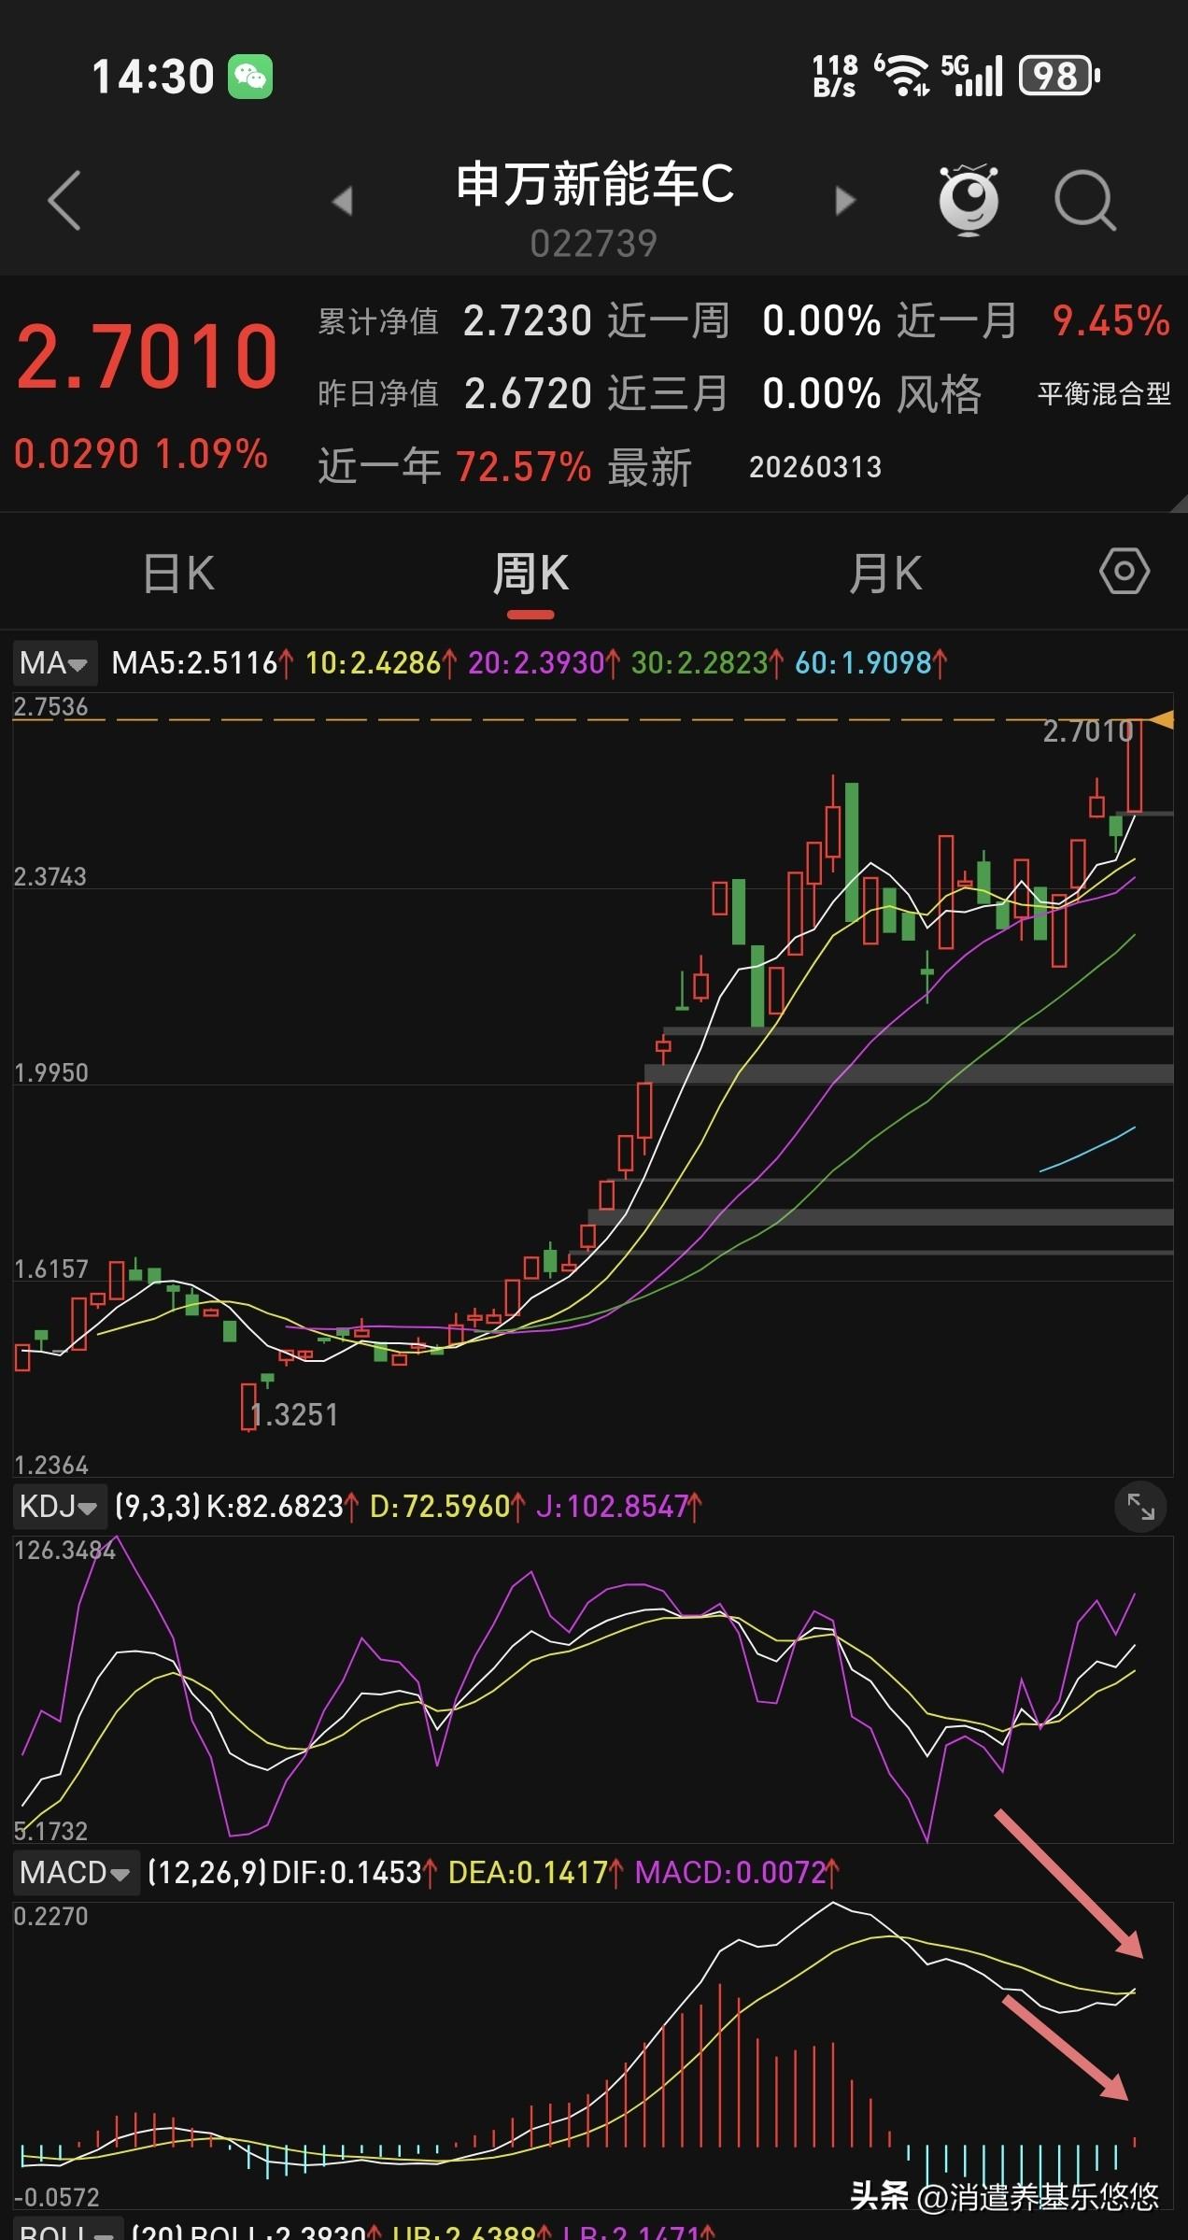Open search with magnifier icon
Viewport: 1188px width, 2240px height.
[x=1085, y=200]
